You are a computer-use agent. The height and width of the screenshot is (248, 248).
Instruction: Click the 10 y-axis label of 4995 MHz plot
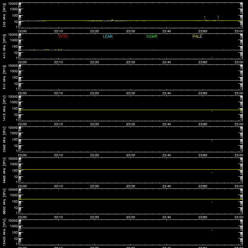(x=16, y=177)
